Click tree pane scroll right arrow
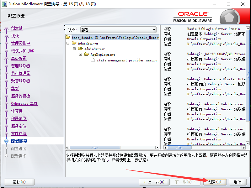 tap(158, 148)
